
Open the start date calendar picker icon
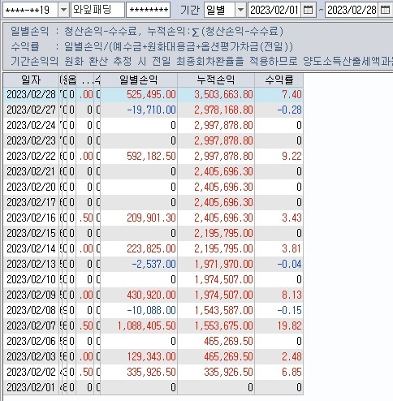click(x=308, y=10)
